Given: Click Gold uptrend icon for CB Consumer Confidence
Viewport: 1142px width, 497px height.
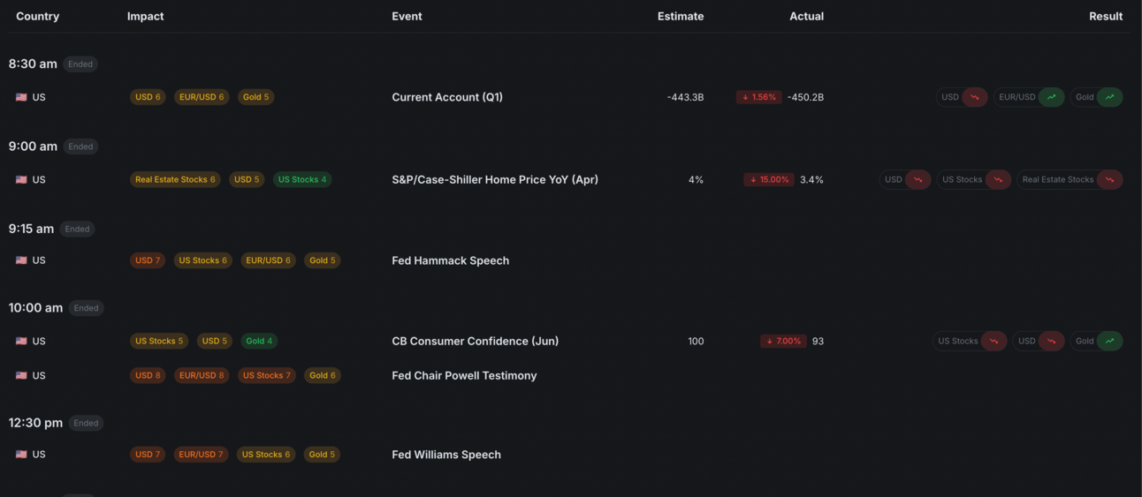Looking at the screenshot, I should (x=1110, y=341).
